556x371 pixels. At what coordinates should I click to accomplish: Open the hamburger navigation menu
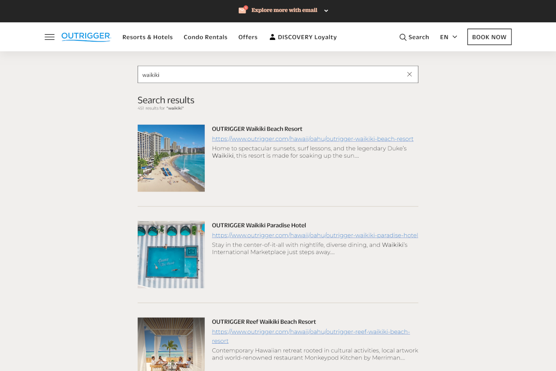50,37
